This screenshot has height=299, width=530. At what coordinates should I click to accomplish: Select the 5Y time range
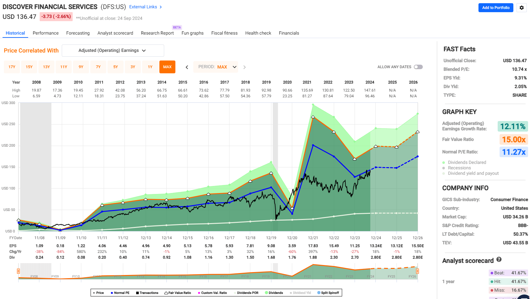point(116,67)
